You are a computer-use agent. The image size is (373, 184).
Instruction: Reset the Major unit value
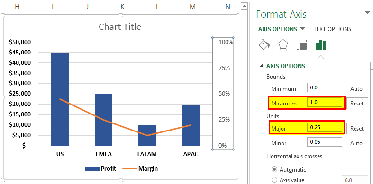[x=357, y=128]
